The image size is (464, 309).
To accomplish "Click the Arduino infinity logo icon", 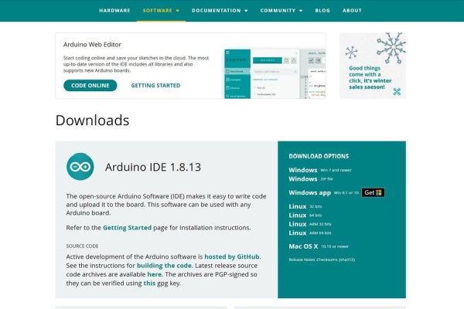I will (80, 167).
